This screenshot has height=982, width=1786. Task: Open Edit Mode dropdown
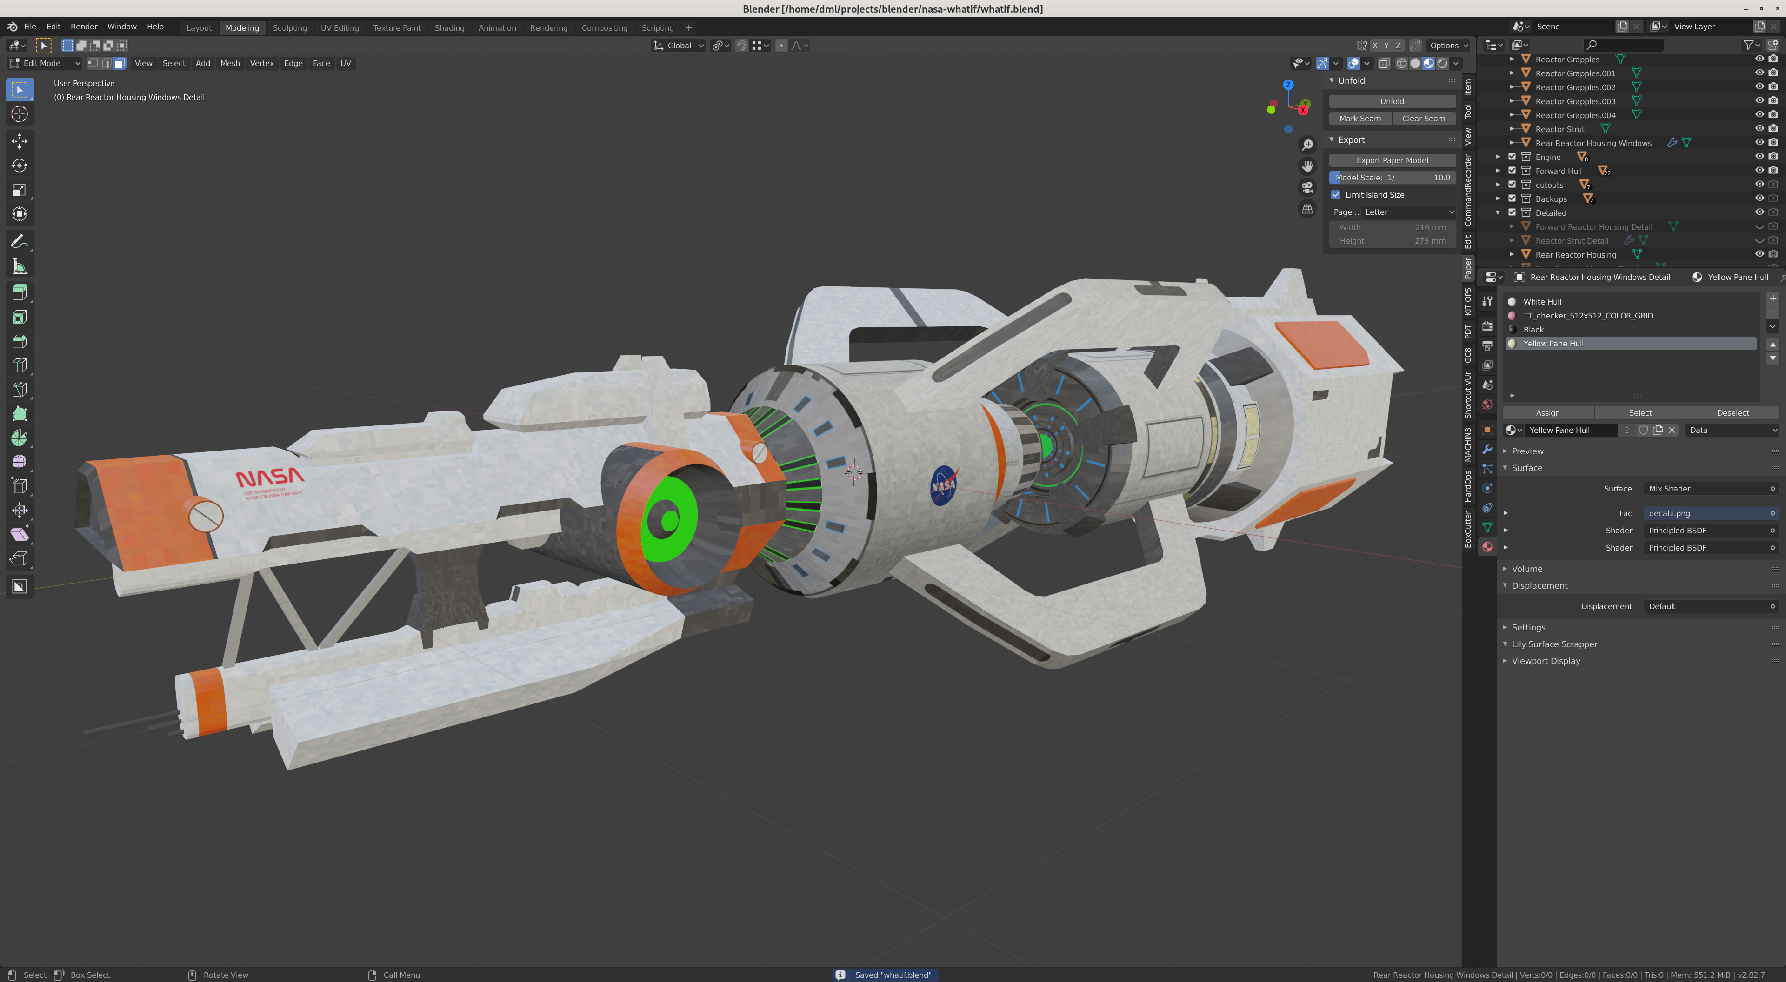click(44, 63)
